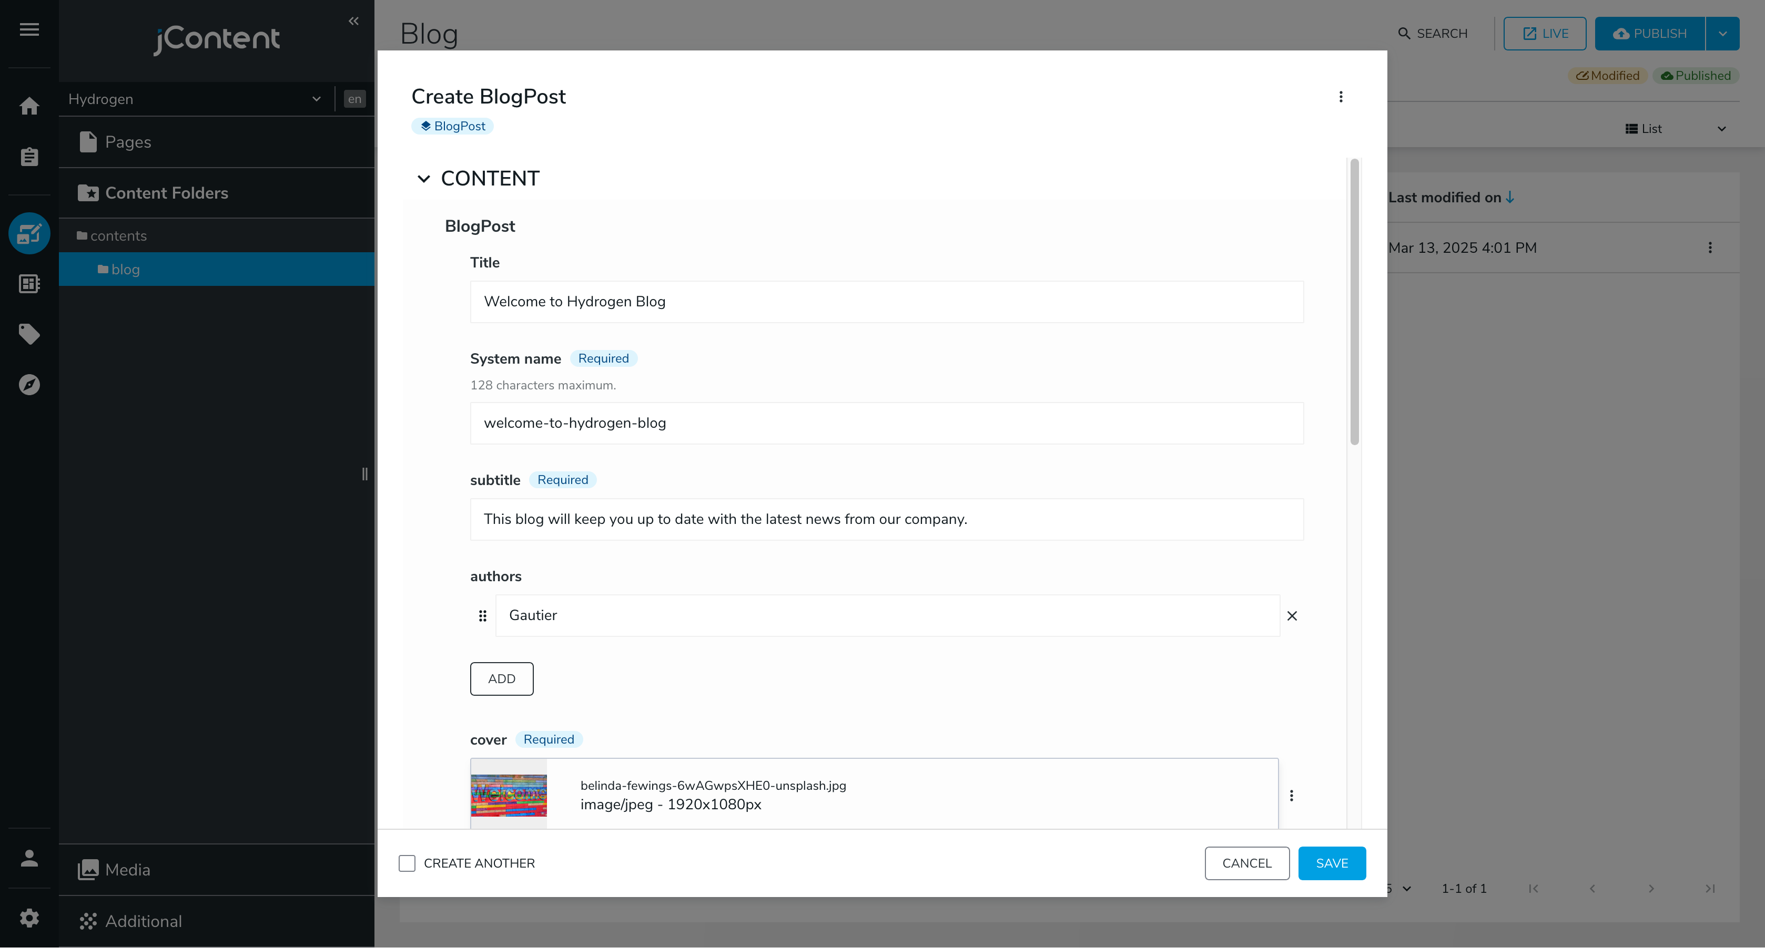Remove the Gautier author with X icon
The width and height of the screenshot is (1765, 948).
(x=1292, y=616)
